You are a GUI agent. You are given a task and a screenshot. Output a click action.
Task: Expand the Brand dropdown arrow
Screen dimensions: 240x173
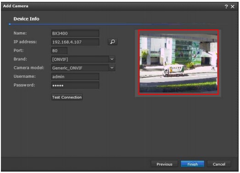pos(112,59)
